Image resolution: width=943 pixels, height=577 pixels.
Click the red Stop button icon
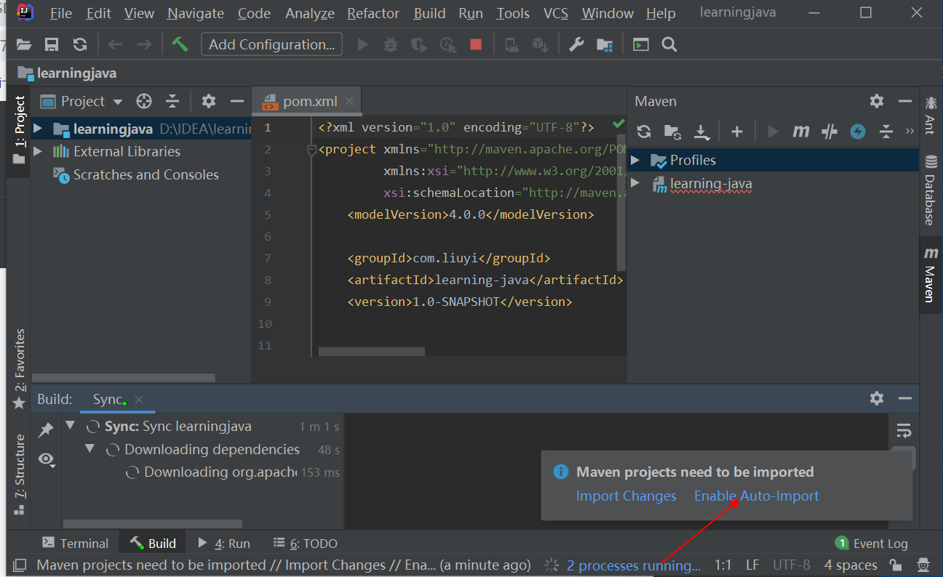(476, 45)
